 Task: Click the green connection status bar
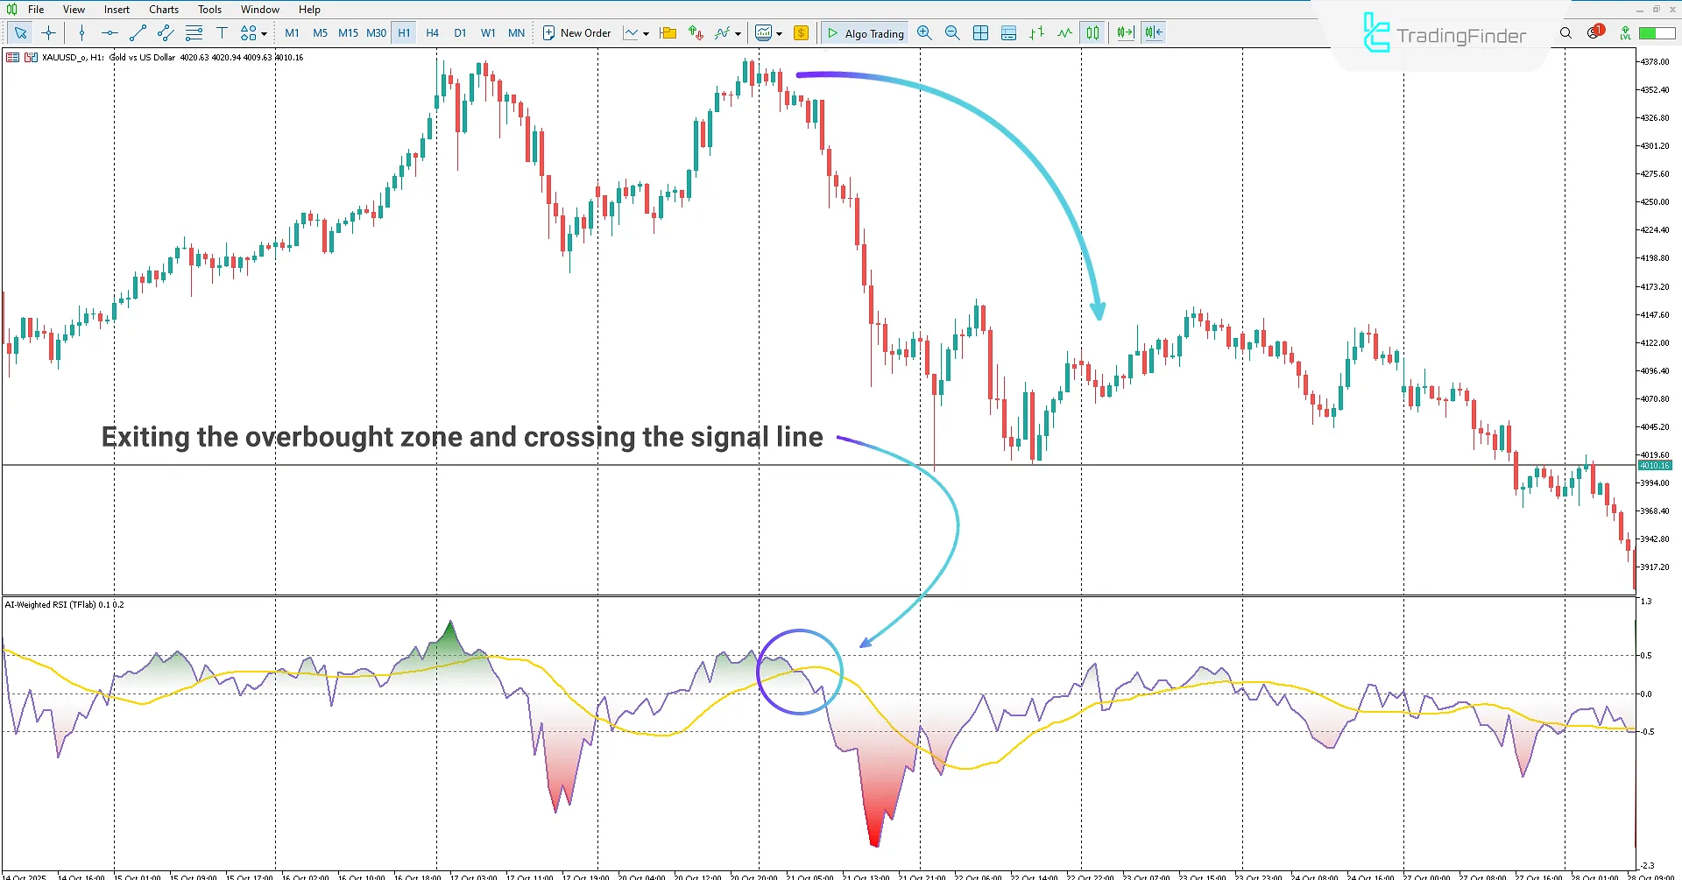point(1656,32)
